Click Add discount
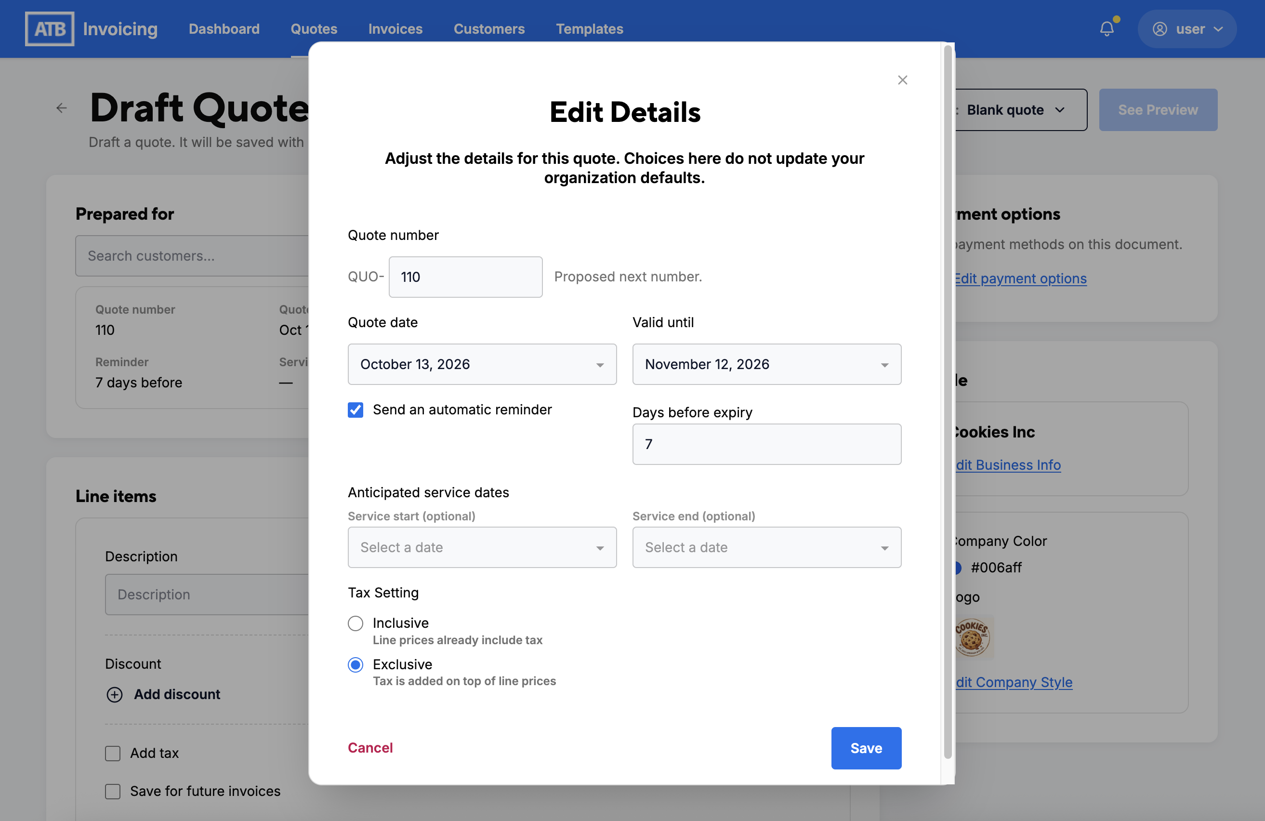The width and height of the screenshot is (1265, 821). (x=176, y=694)
